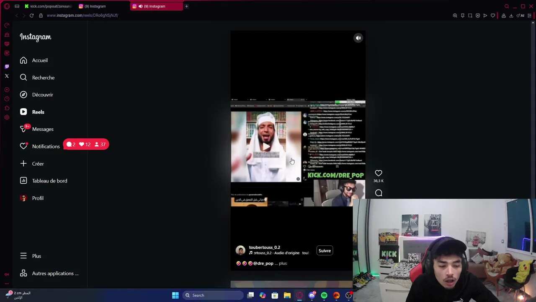This screenshot has width=536, height=302.
Task: Click the address bar URL
Action: pos(82,16)
